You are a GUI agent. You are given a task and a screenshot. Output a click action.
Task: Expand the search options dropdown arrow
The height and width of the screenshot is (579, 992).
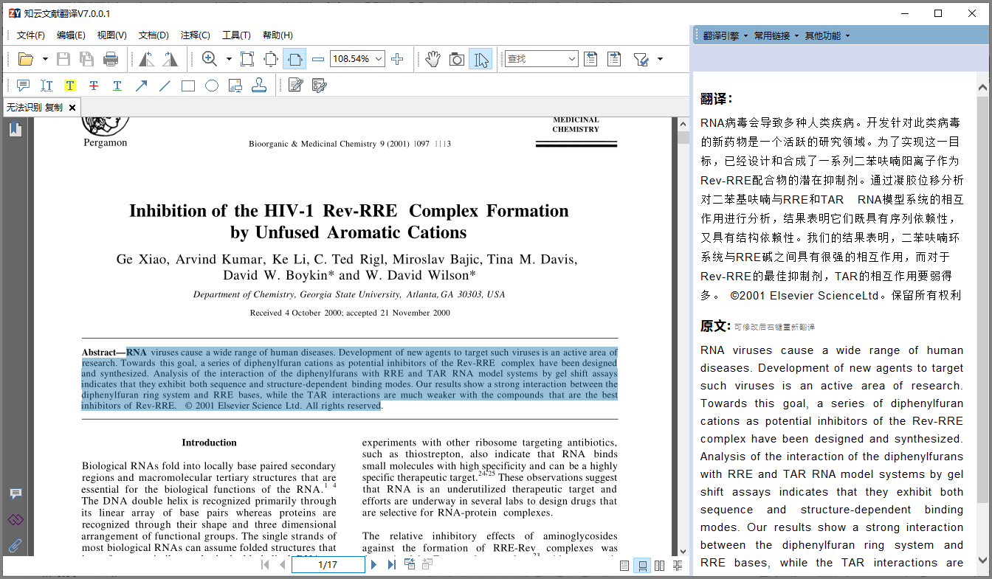(660, 59)
